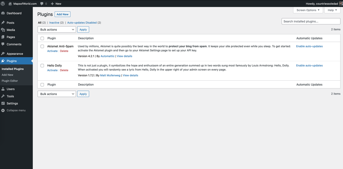This screenshot has height=169, width=343.
Task: Activate the Akismet Anti-Spam plugin
Action: point(52,51)
